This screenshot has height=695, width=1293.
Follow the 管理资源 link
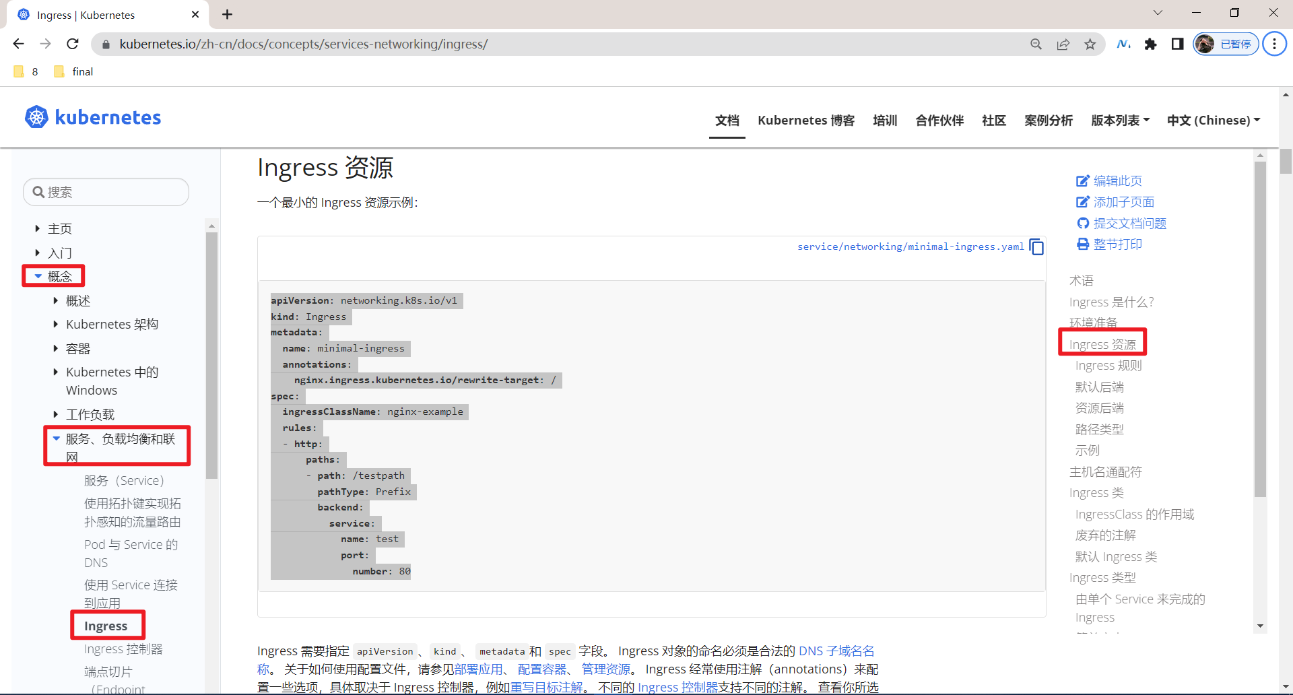tap(606, 669)
